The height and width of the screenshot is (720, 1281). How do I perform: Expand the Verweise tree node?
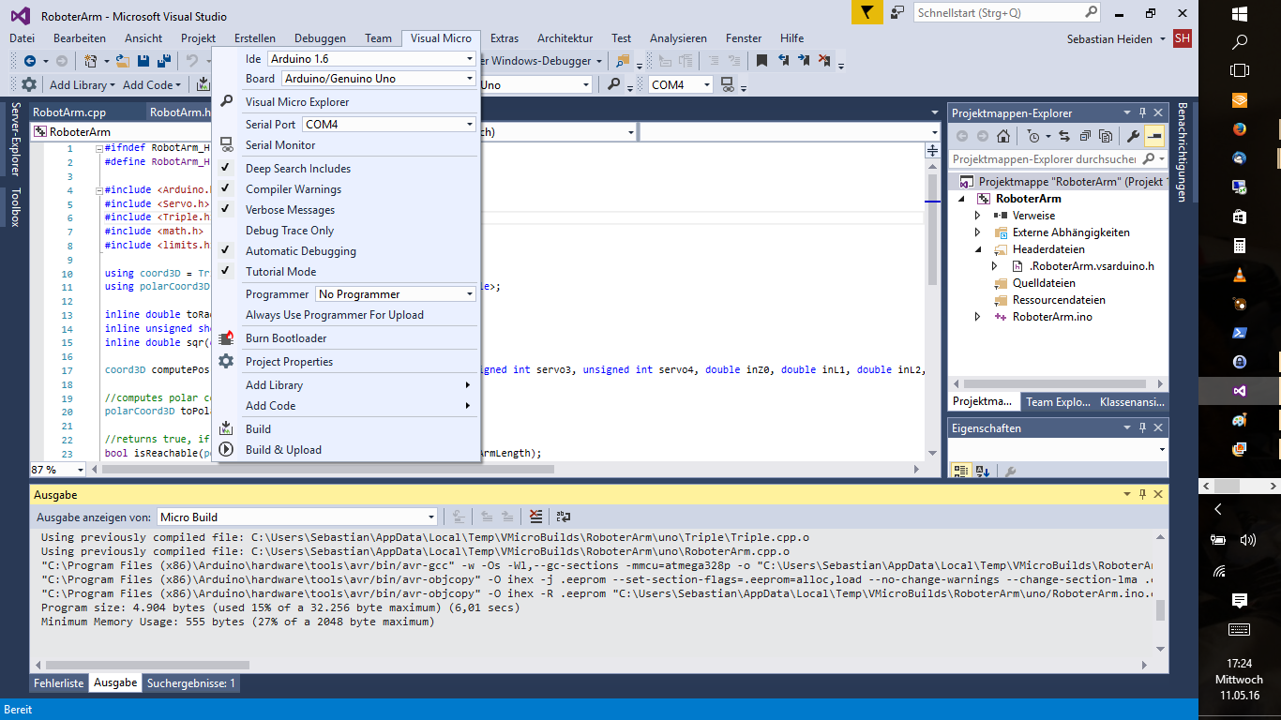977,216
